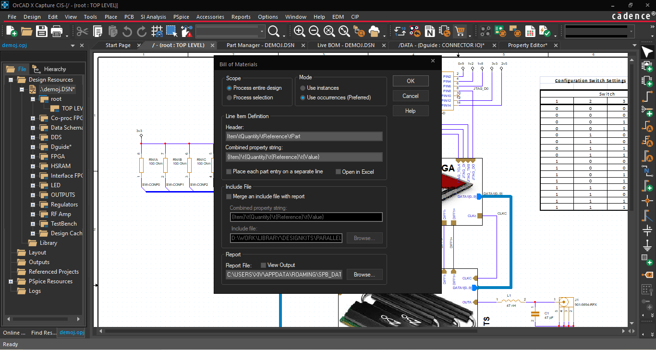The height and width of the screenshot is (350, 656).
Task: Open the Find Results bottom tab
Action: tap(43, 333)
